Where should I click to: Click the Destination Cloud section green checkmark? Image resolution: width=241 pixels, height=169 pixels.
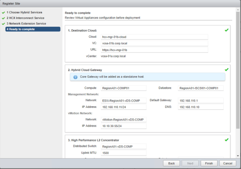coord(227,30)
